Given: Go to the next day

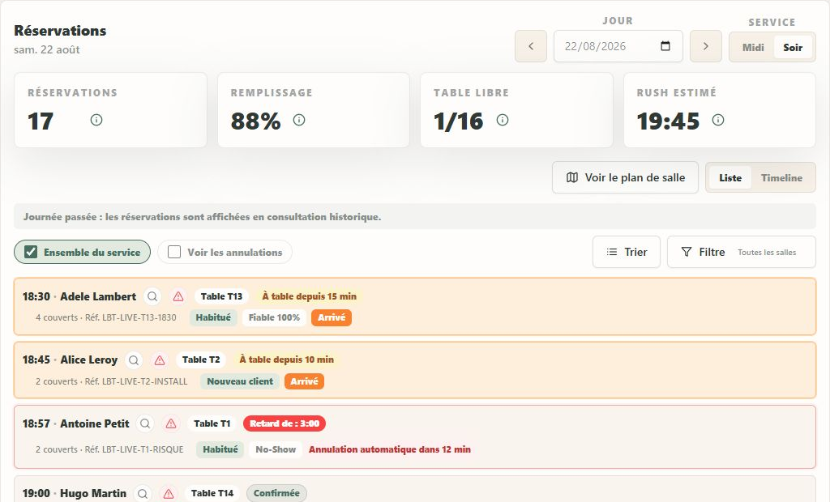Looking at the screenshot, I should click(x=706, y=46).
